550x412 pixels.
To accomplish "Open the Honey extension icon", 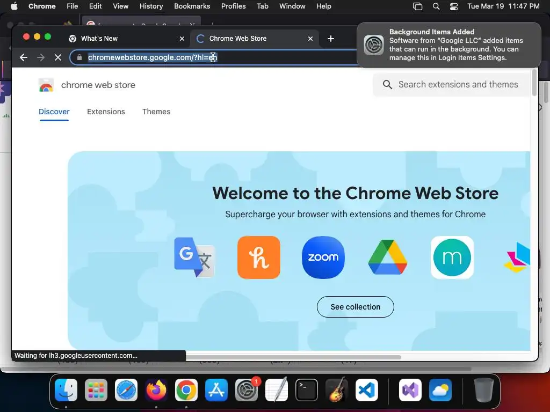I will pos(259,257).
